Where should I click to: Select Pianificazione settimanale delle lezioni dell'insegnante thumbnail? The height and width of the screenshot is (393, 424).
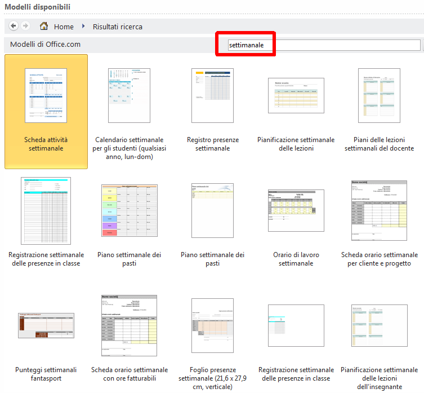point(380,326)
